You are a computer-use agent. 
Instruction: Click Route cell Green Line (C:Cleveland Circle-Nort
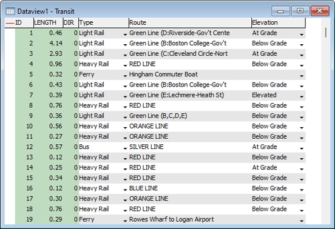[190, 54]
